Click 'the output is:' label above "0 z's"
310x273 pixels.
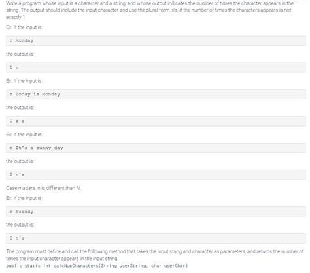(20, 108)
